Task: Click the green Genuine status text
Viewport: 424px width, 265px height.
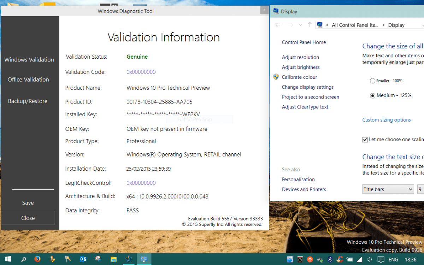Action: (137, 57)
